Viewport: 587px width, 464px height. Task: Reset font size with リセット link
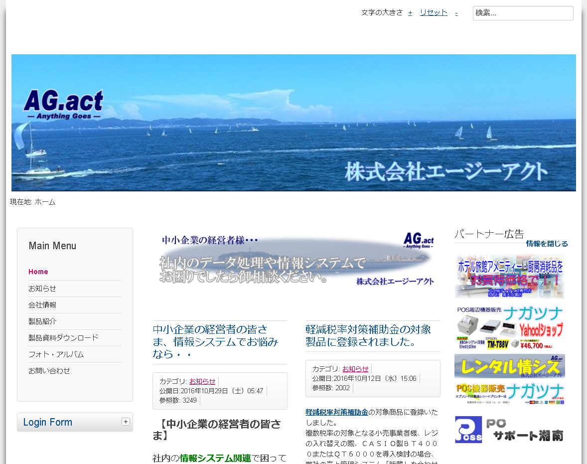(x=433, y=13)
